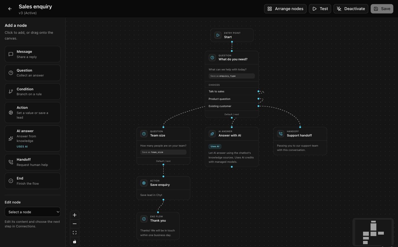Open the Select a node dropdown
398x247 pixels.
(33, 212)
